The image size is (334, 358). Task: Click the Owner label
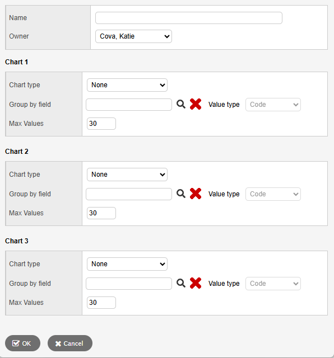pos(19,36)
